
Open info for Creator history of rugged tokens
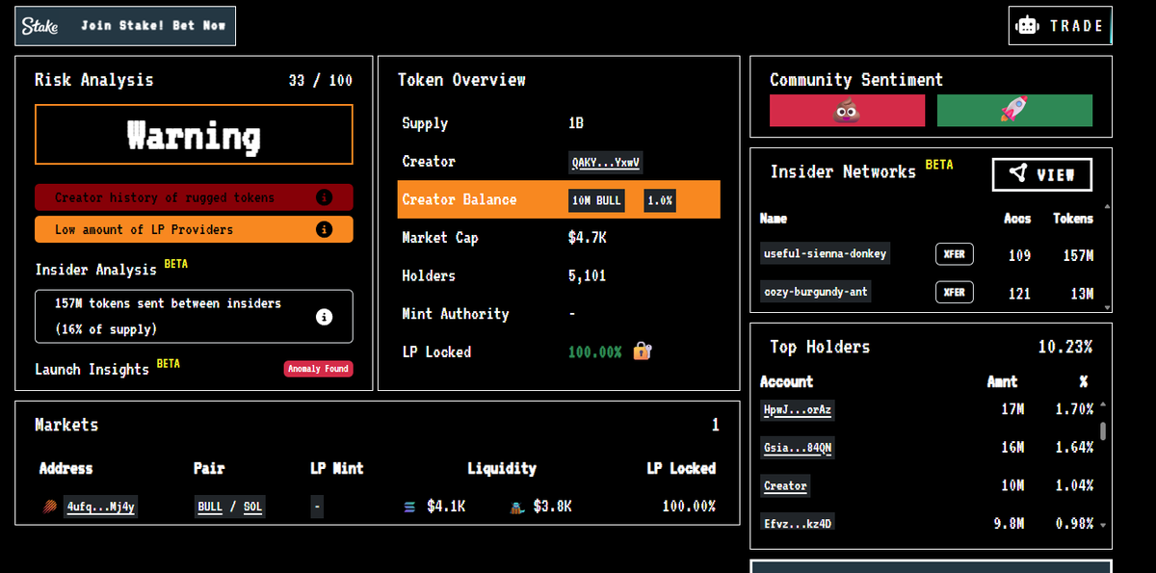pos(325,197)
